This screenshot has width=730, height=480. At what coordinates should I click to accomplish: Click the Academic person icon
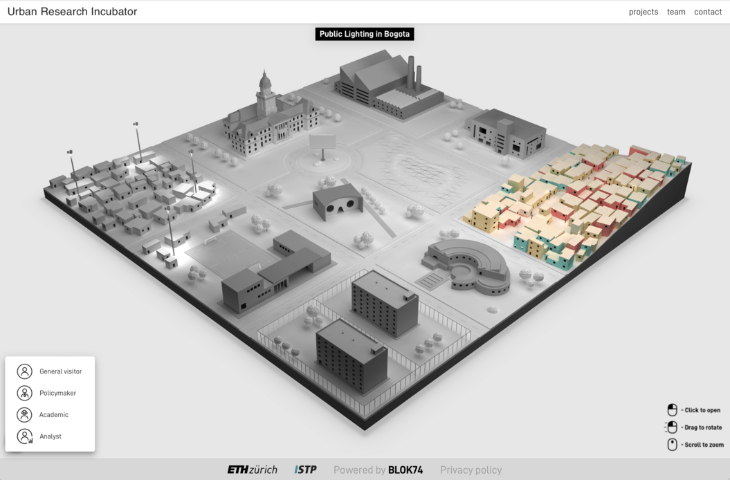pyautogui.click(x=25, y=415)
